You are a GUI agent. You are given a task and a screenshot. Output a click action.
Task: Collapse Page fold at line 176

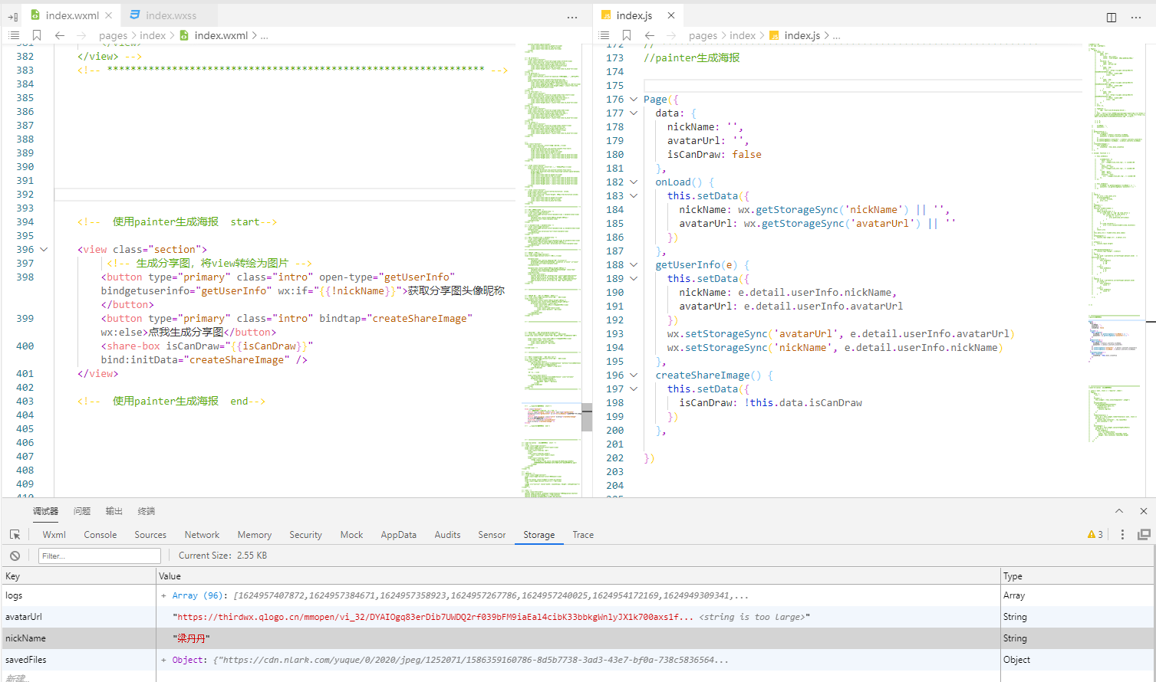point(634,100)
